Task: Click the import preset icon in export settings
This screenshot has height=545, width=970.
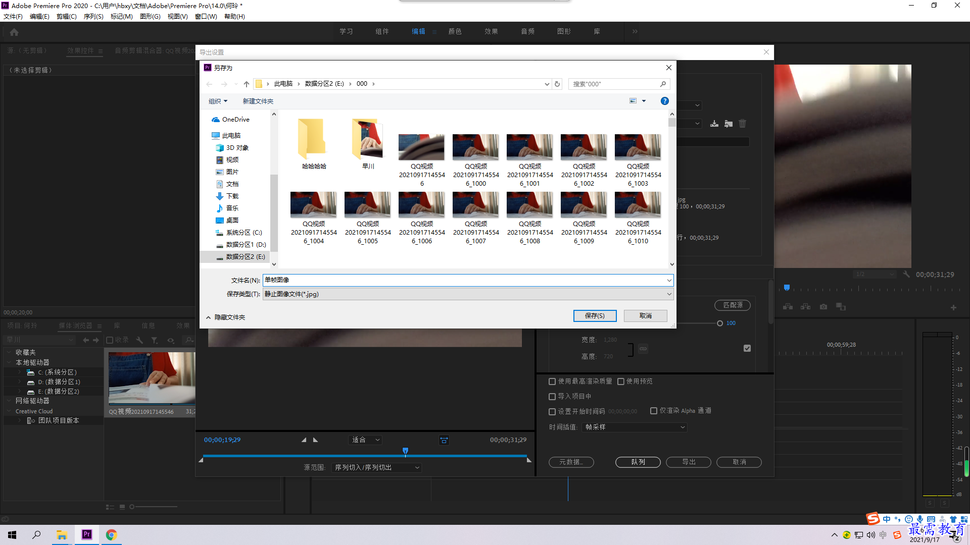Action: pos(729,124)
